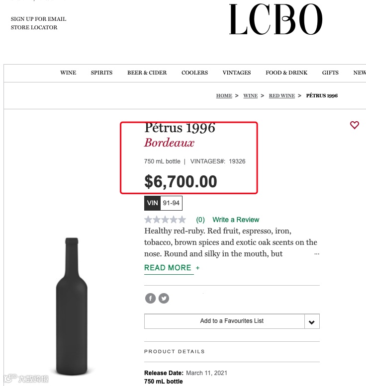
Task: Click the wine bottle product image
Action: (72, 306)
